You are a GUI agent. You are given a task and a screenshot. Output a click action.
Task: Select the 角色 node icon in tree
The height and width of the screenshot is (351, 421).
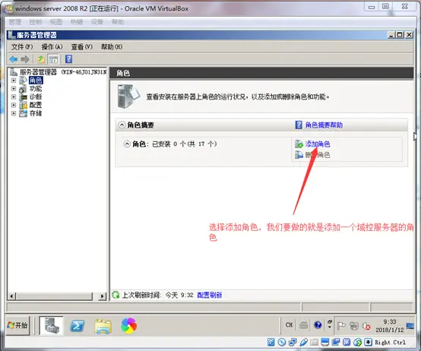pos(23,81)
